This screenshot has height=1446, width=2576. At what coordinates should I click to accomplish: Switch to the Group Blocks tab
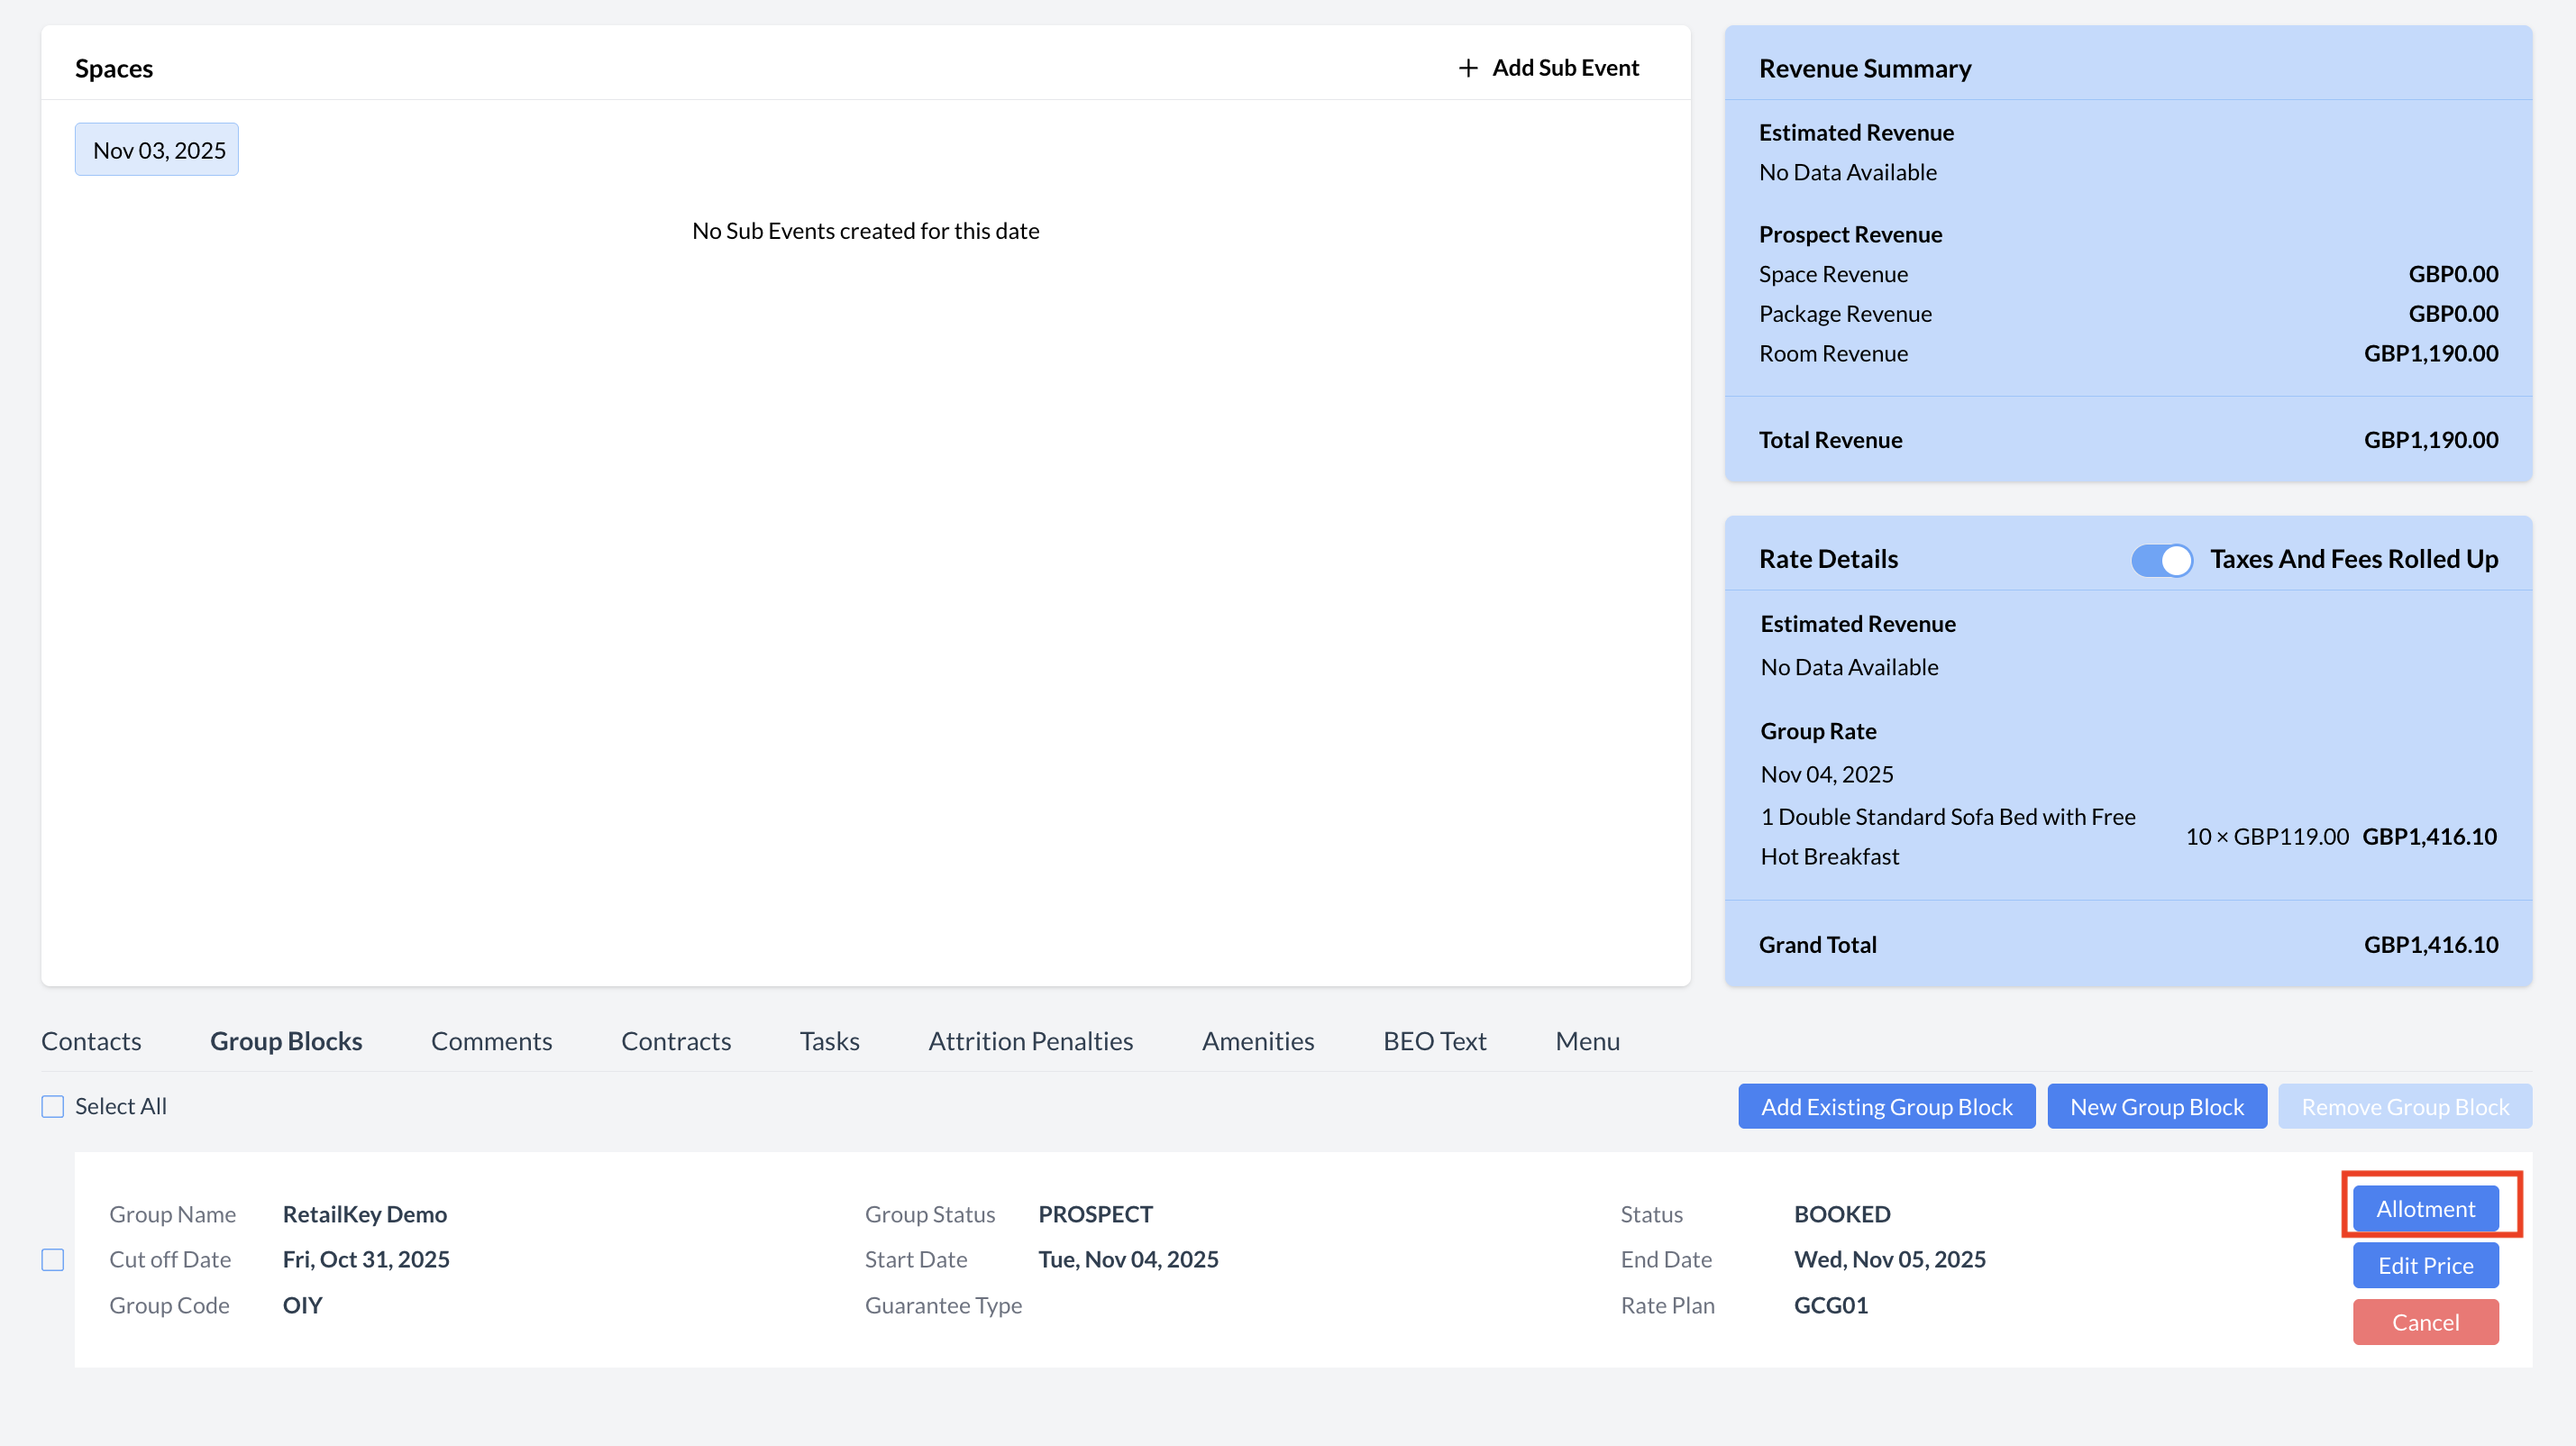pyautogui.click(x=286, y=1041)
